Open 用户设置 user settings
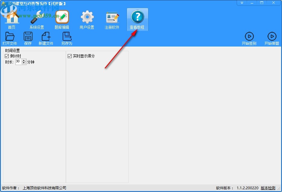Image resolution: width=282 pixels, height=192 pixels. tap(87, 19)
